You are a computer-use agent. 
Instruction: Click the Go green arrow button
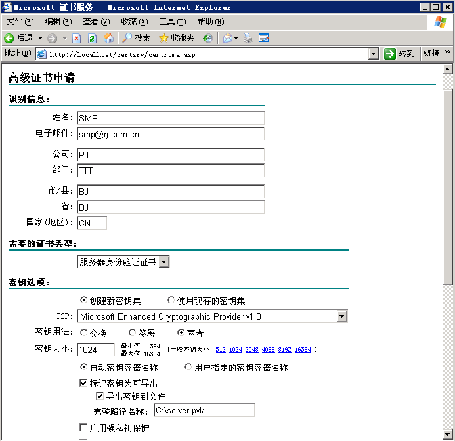[390, 54]
